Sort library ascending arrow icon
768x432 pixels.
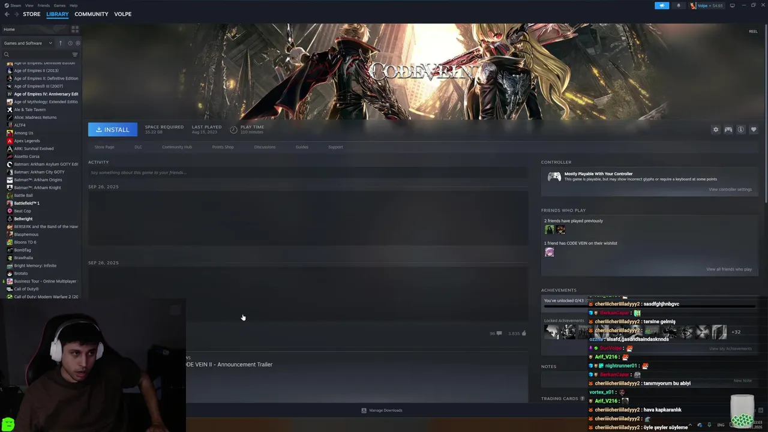pyautogui.click(x=60, y=43)
